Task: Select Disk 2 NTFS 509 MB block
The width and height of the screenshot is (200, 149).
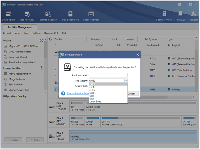Action: coord(189,121)
